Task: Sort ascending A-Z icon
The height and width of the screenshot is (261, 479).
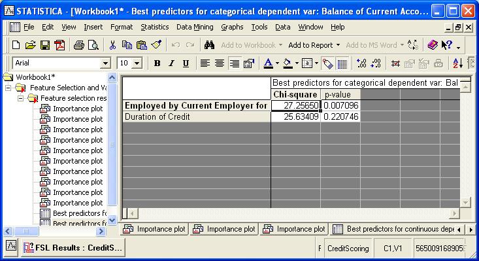Action: (457, 63)
